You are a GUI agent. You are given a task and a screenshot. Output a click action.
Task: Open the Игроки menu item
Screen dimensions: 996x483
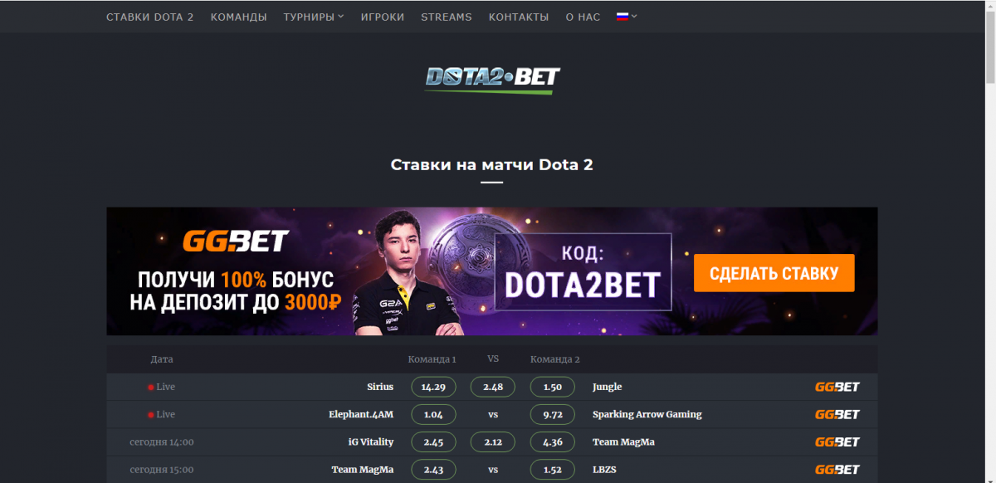coord(383,17)
